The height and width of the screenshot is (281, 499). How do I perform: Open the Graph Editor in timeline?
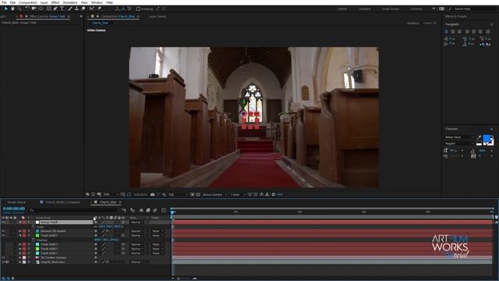(164, 210)
